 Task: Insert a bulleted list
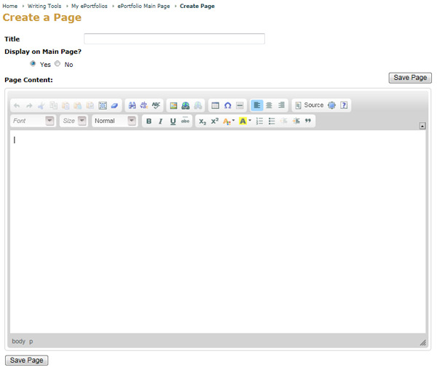point(272,121)
